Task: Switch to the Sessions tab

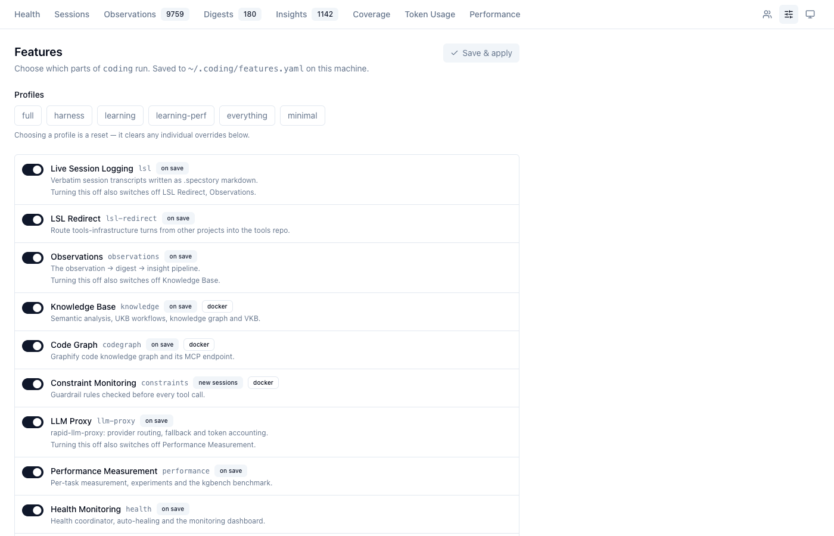Action: (72, 14)
